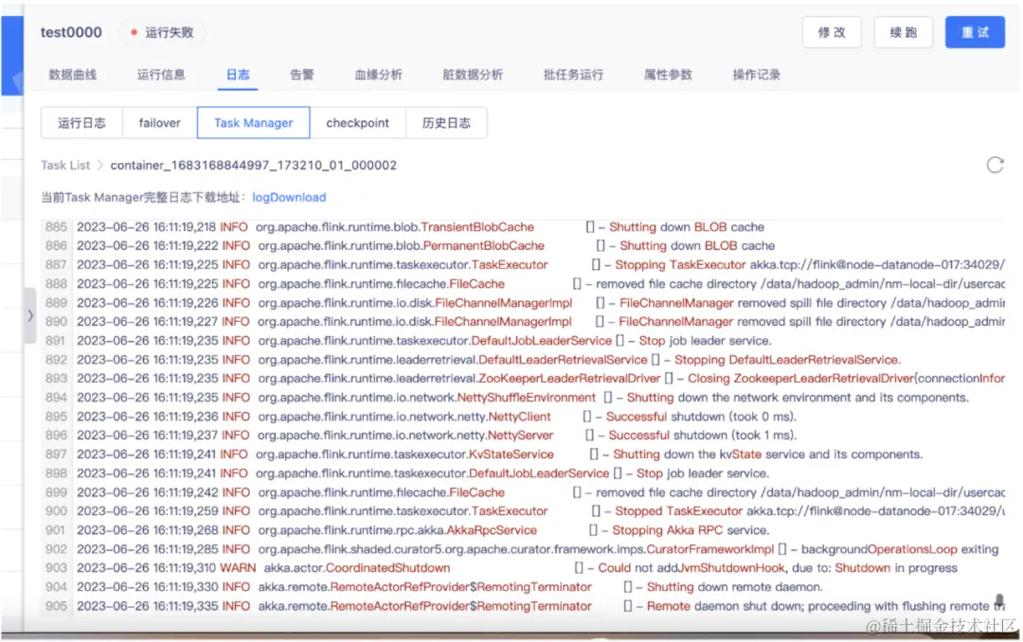Screen dimensions: 1023x642
Task: Click the breadcrumb chevron after Task List
Action: pyautogui.click(x=99, y=165)
